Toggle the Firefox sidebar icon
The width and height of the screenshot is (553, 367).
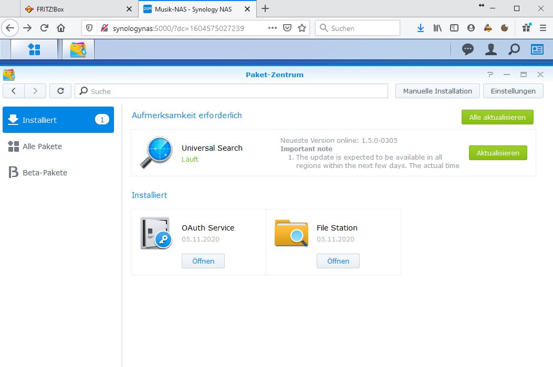click(x=454, y=28)
